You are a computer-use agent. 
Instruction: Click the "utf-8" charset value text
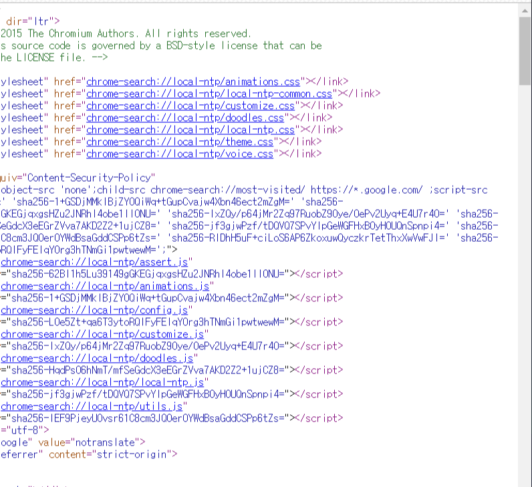pos(25,431)
